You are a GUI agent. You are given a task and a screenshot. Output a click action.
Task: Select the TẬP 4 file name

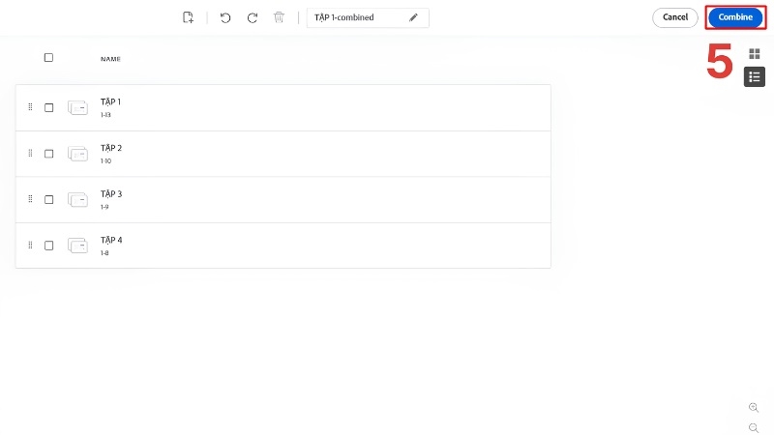111,240
